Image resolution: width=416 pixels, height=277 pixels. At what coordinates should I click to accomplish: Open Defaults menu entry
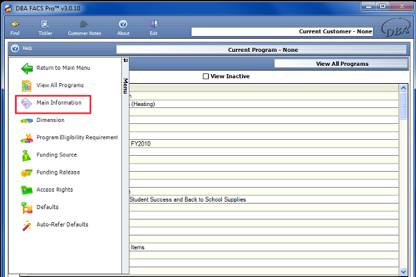coord(47,207)
